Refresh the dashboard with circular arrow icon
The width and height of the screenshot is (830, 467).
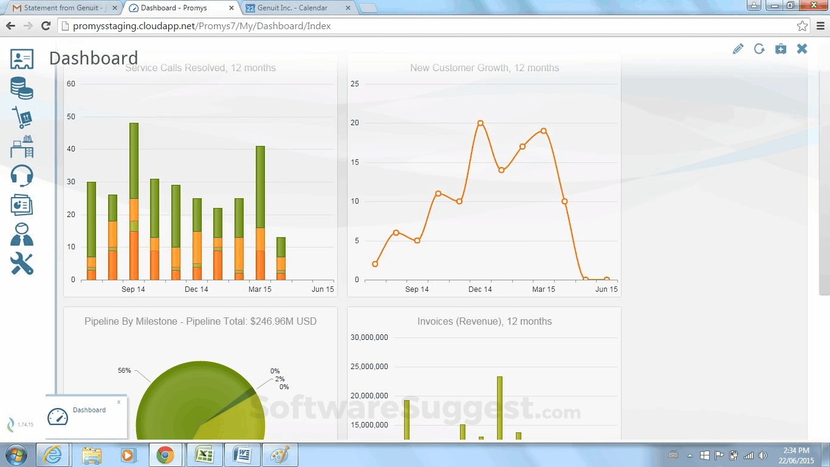click(x=760, y=49)
